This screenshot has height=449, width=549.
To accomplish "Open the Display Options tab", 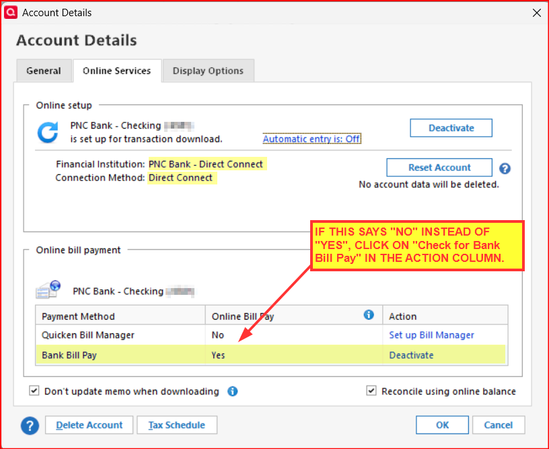I will click(x=208, y=71).
